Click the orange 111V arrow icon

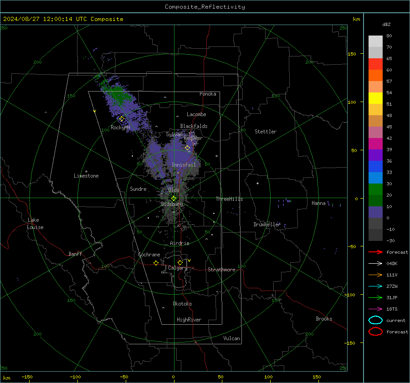(375, 275)
